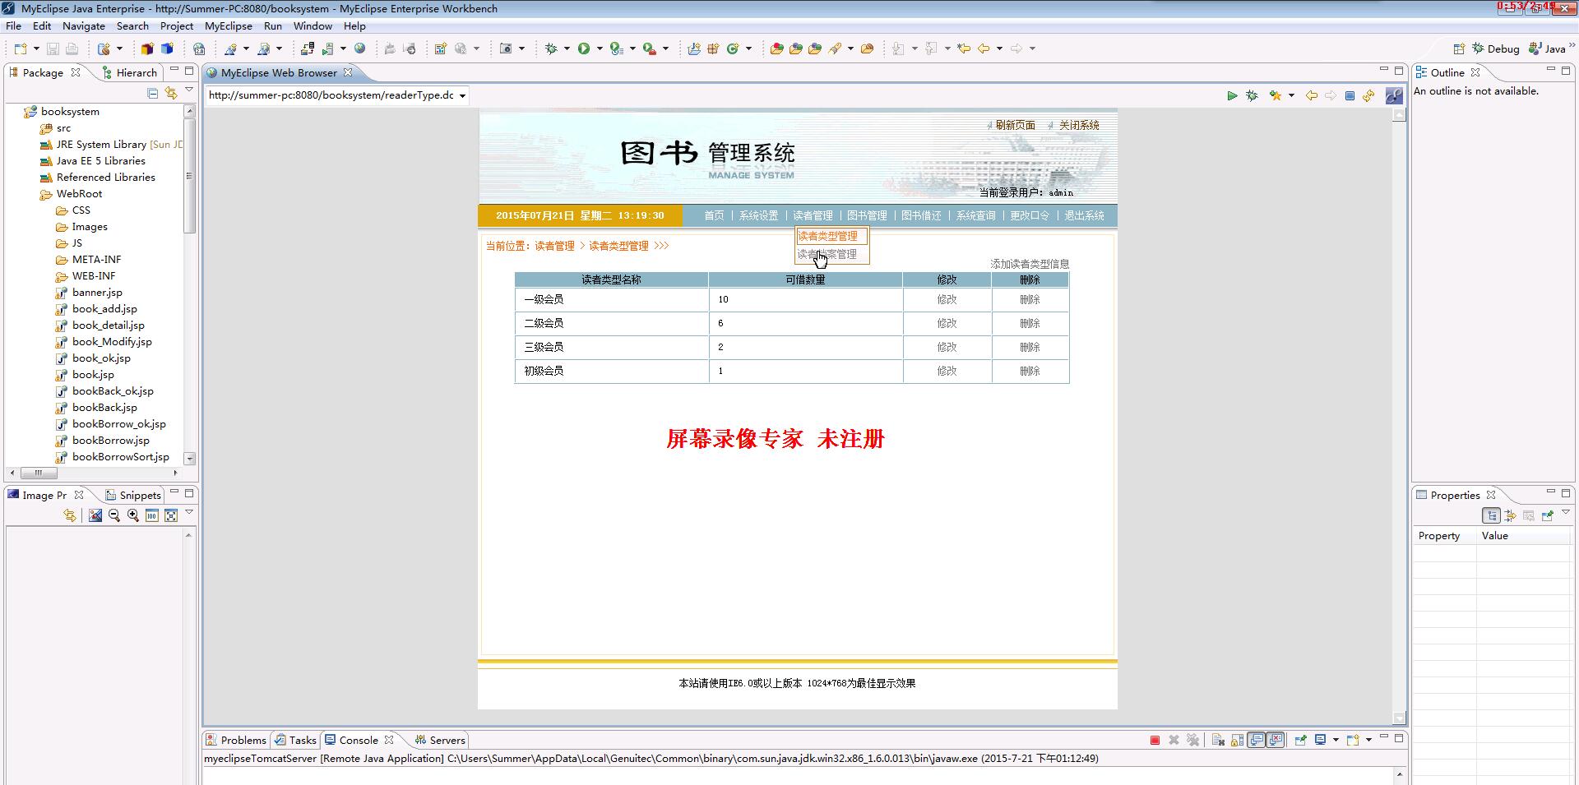Image resolution: width=1579 pixels, height=785 pixels.
Task: Click 读者档案管理 in dropdown submenu
Action: pyautogui.click(x=827, y=255)
